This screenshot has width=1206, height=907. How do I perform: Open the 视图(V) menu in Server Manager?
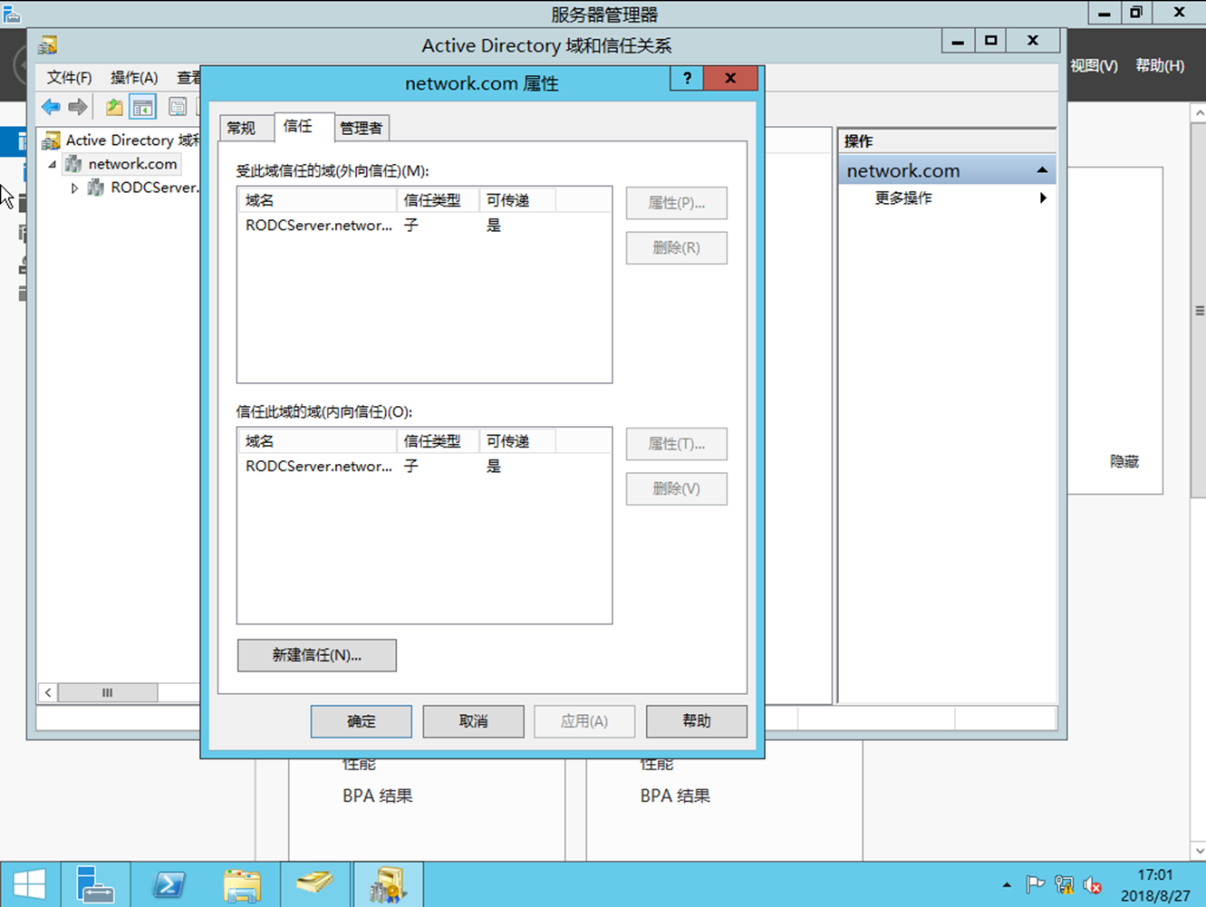[x=1094, y=66]
